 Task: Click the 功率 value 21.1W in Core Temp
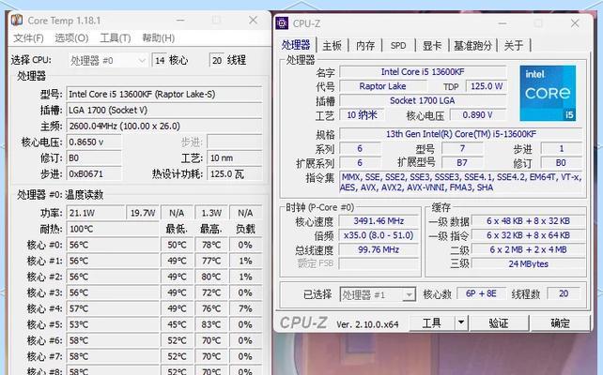click(x=96, y=213)
